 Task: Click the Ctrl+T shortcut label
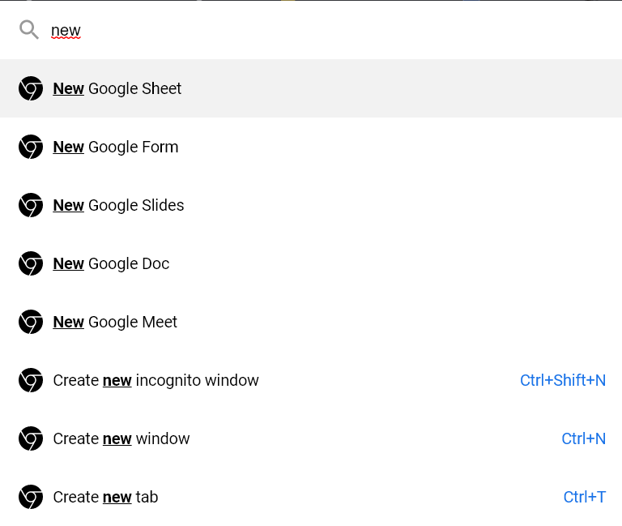point(584,497)
